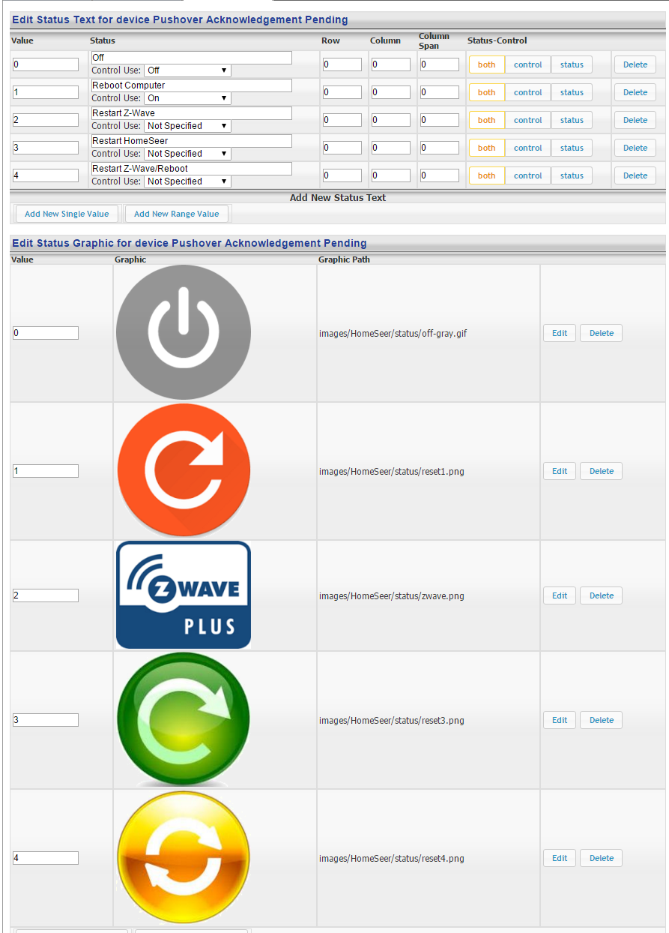Delete the Off status text row
The height and width of the screenshot is (933, 669).
coord(635,64)
